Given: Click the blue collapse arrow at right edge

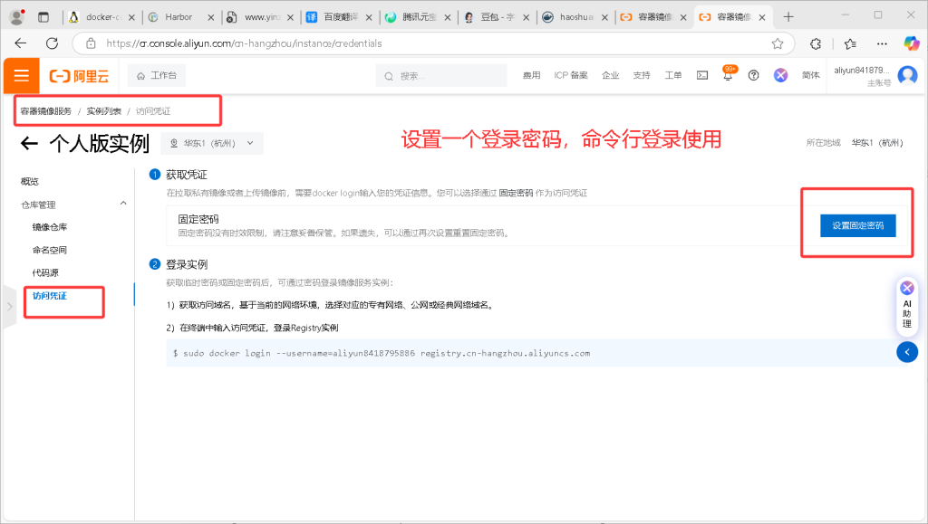Looking at the screenshot, I should pyautogui.click(x=906, y=352).
